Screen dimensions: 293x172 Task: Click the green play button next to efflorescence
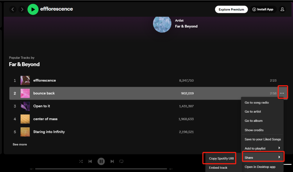(x=33, y=9)
